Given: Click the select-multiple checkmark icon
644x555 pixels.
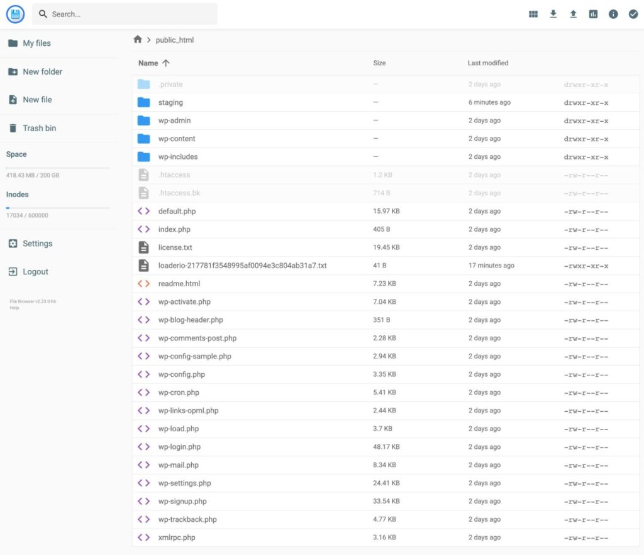Looking at the screenshot, I should point(633,14).
